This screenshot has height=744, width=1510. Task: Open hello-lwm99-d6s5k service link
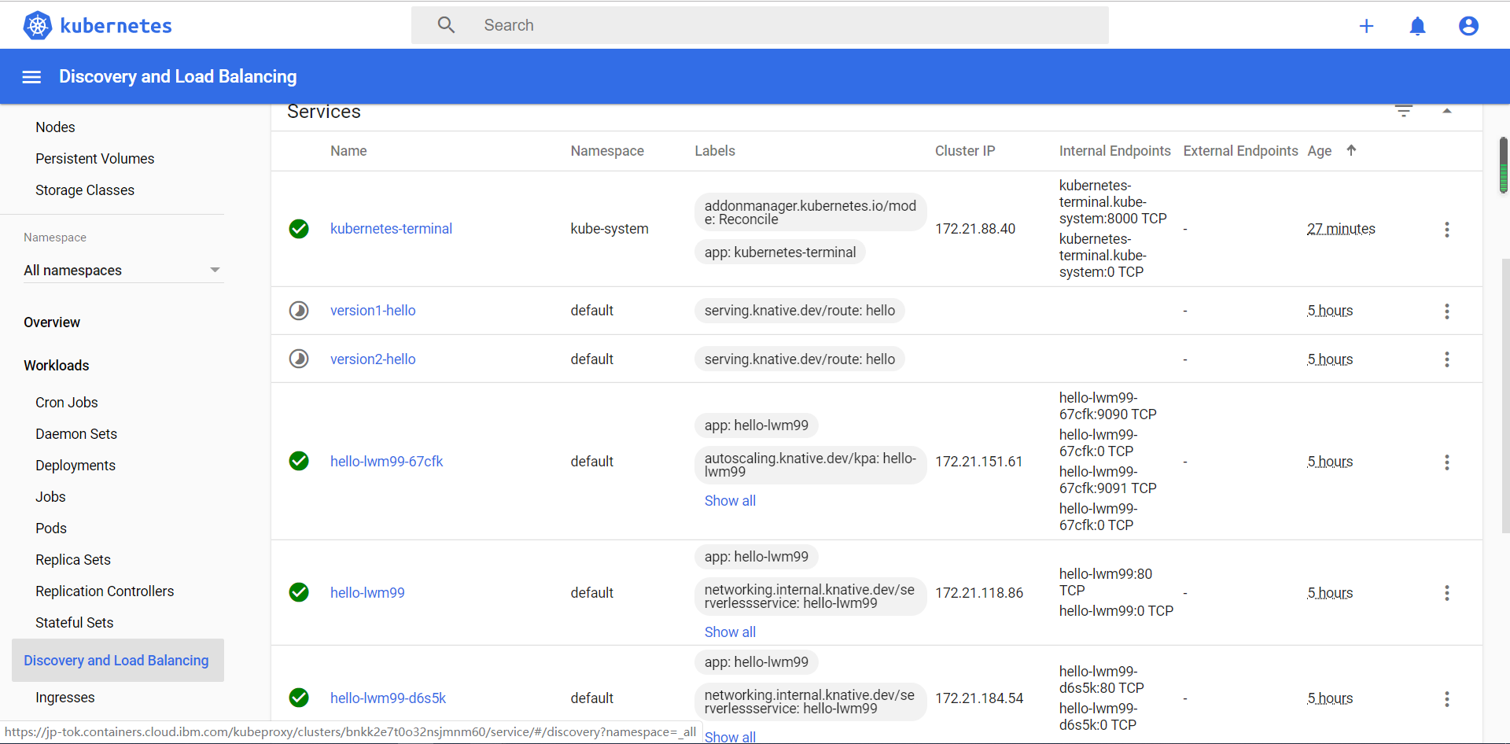coord(388,698)
